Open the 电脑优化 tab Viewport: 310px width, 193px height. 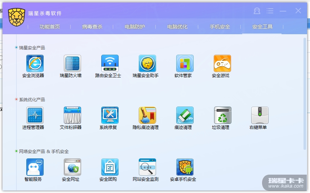click(177, 27)
